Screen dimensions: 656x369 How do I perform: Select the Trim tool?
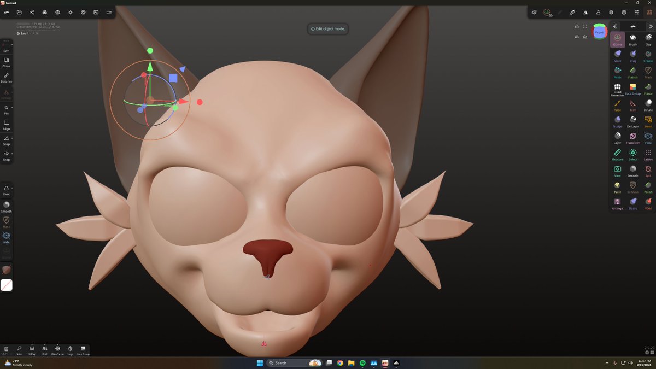tap(632, 105)
